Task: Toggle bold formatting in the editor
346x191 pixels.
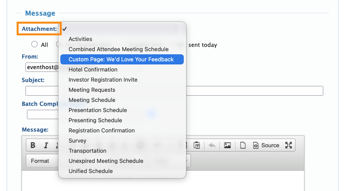Action: [33, 145]
